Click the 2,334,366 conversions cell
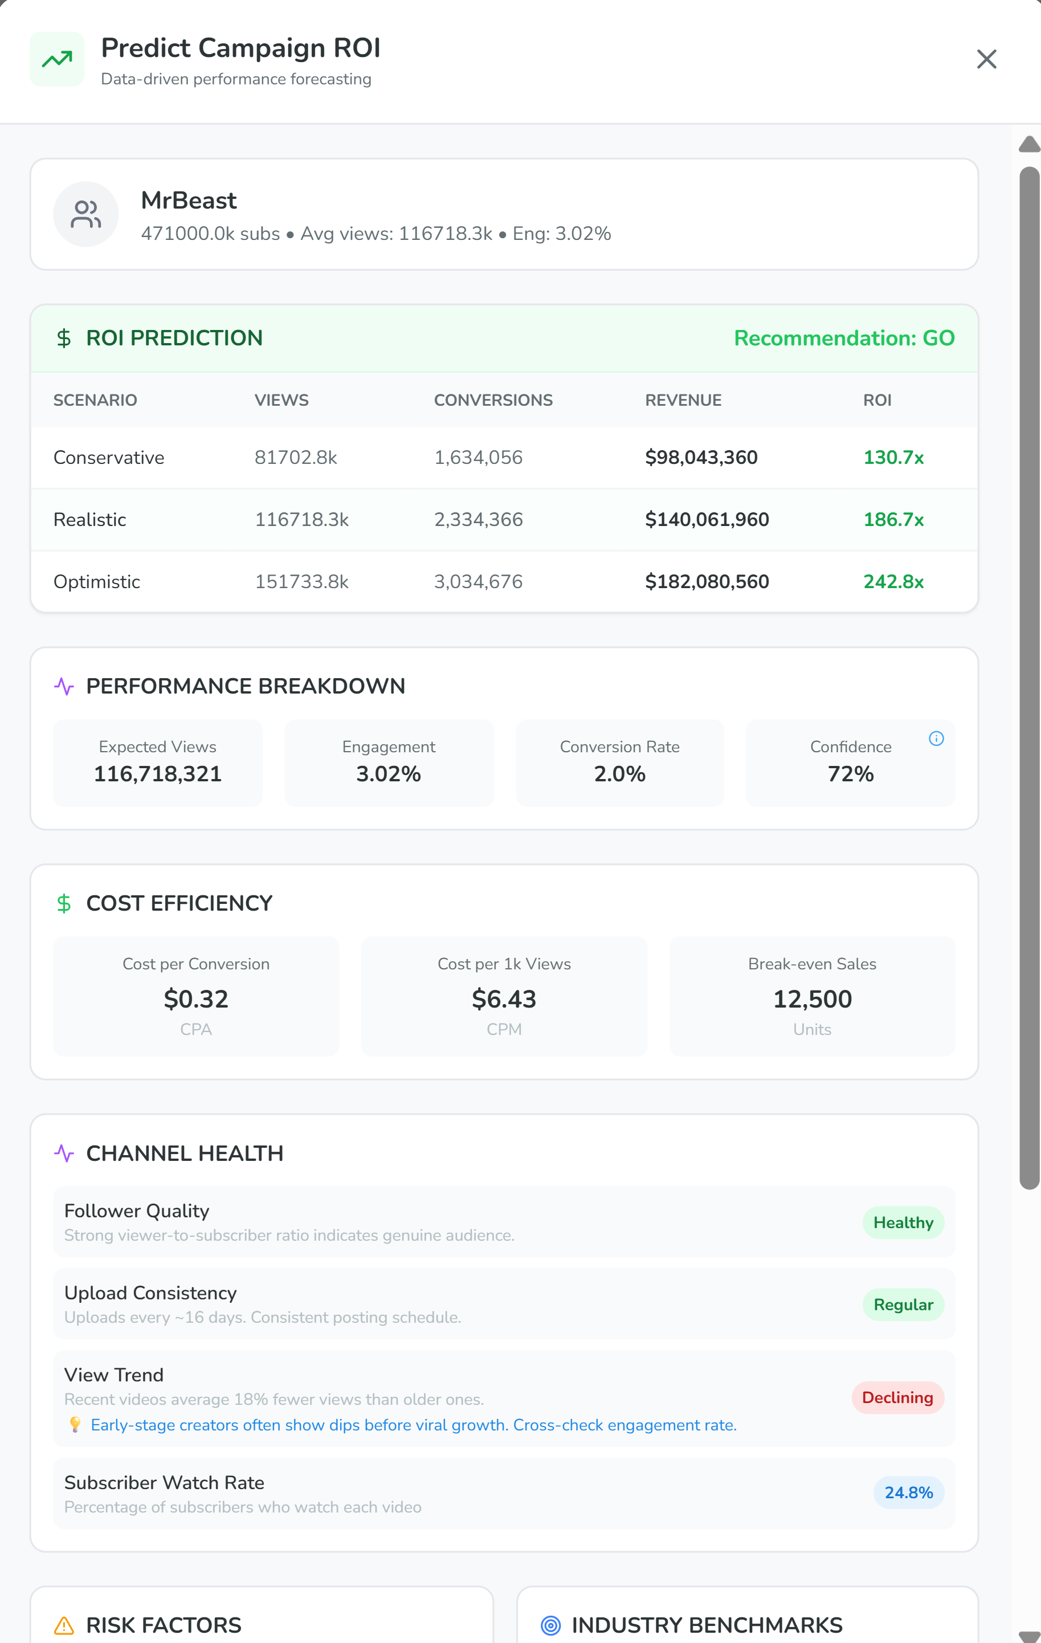The height and width of the screenshot is (1643, 1041). tap(478, 519)
